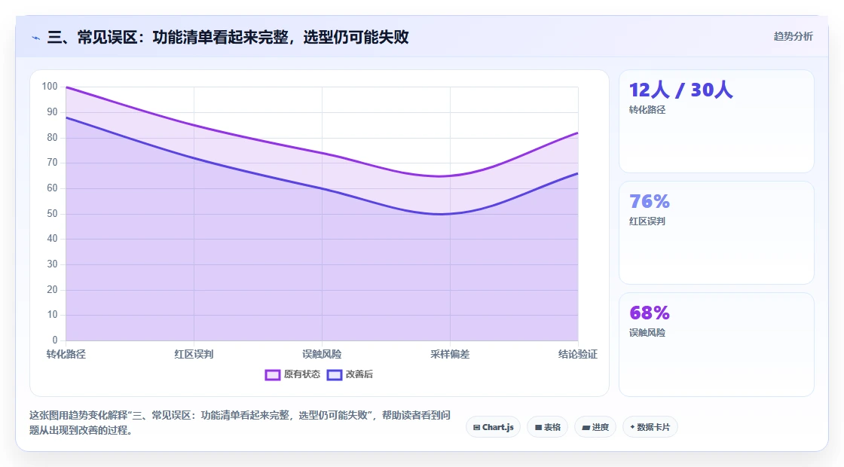Image resolution: width=844 pixels, height=467 pixels.
Task: Open the 76% 红区误判 card
Action: click(717, 233)
